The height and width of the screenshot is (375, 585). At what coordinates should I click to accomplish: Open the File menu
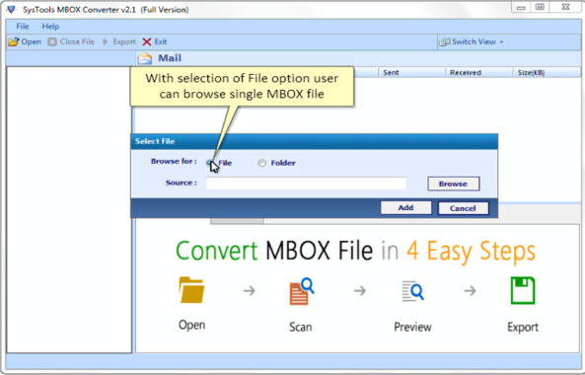click(x=23, y=27)
